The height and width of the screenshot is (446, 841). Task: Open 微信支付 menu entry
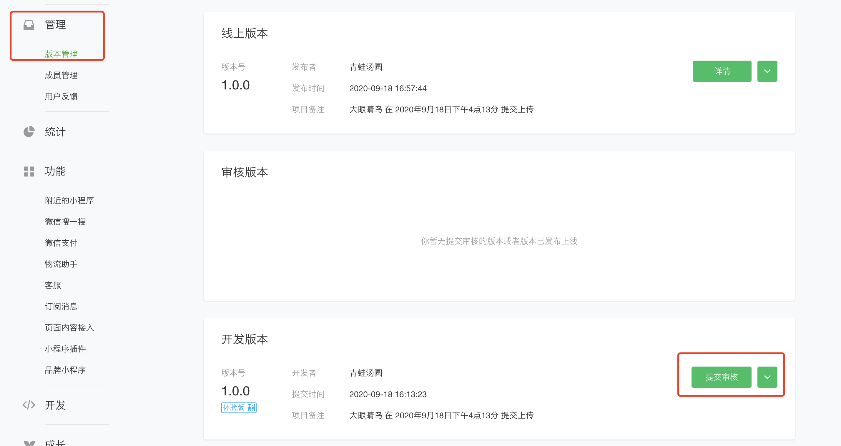[x=61, y=243]
